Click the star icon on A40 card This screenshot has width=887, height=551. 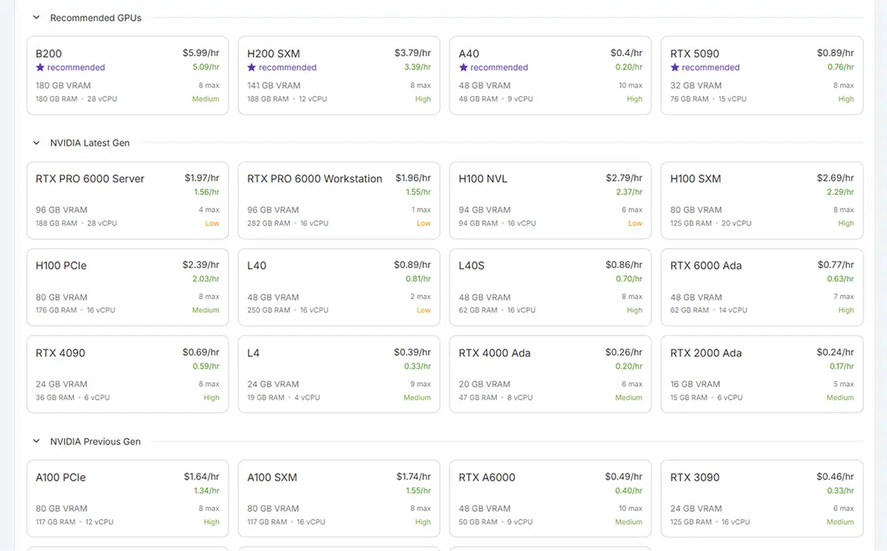pos(463,67)
